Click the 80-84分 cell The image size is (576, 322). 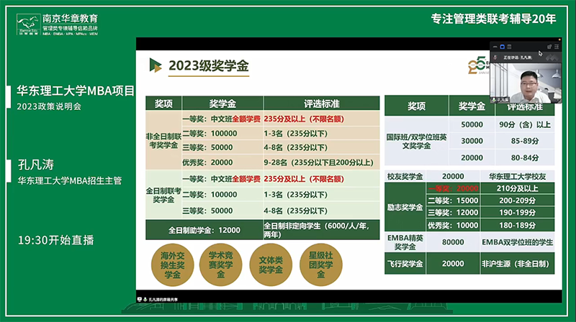[x=525, y=157]
